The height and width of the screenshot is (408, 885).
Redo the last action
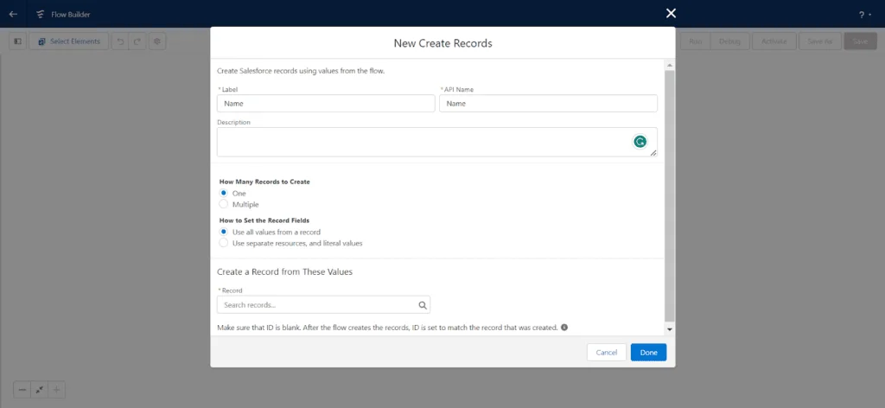pos(137,41)
